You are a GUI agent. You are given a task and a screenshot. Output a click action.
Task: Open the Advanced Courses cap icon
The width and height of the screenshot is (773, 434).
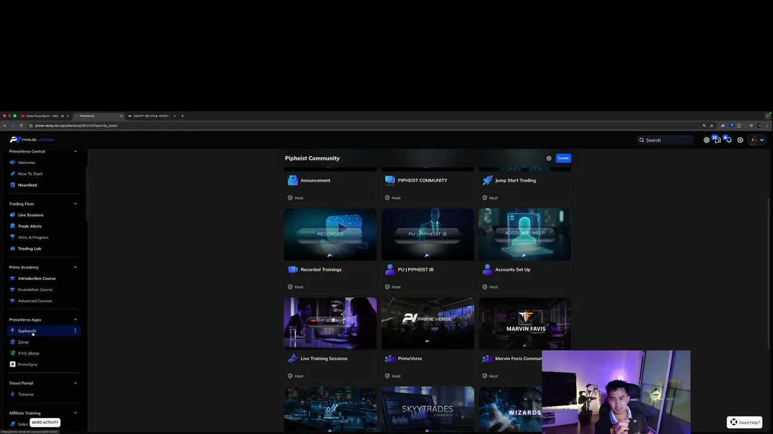pos(13,301)
